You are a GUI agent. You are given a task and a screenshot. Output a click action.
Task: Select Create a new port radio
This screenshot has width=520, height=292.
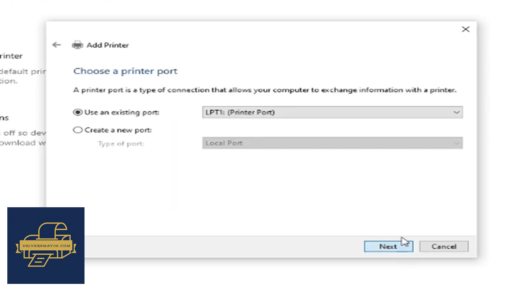[x=78, y=130]
